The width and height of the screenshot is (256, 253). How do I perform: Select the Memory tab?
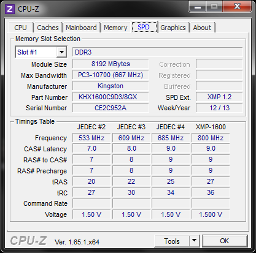(115, 28)
